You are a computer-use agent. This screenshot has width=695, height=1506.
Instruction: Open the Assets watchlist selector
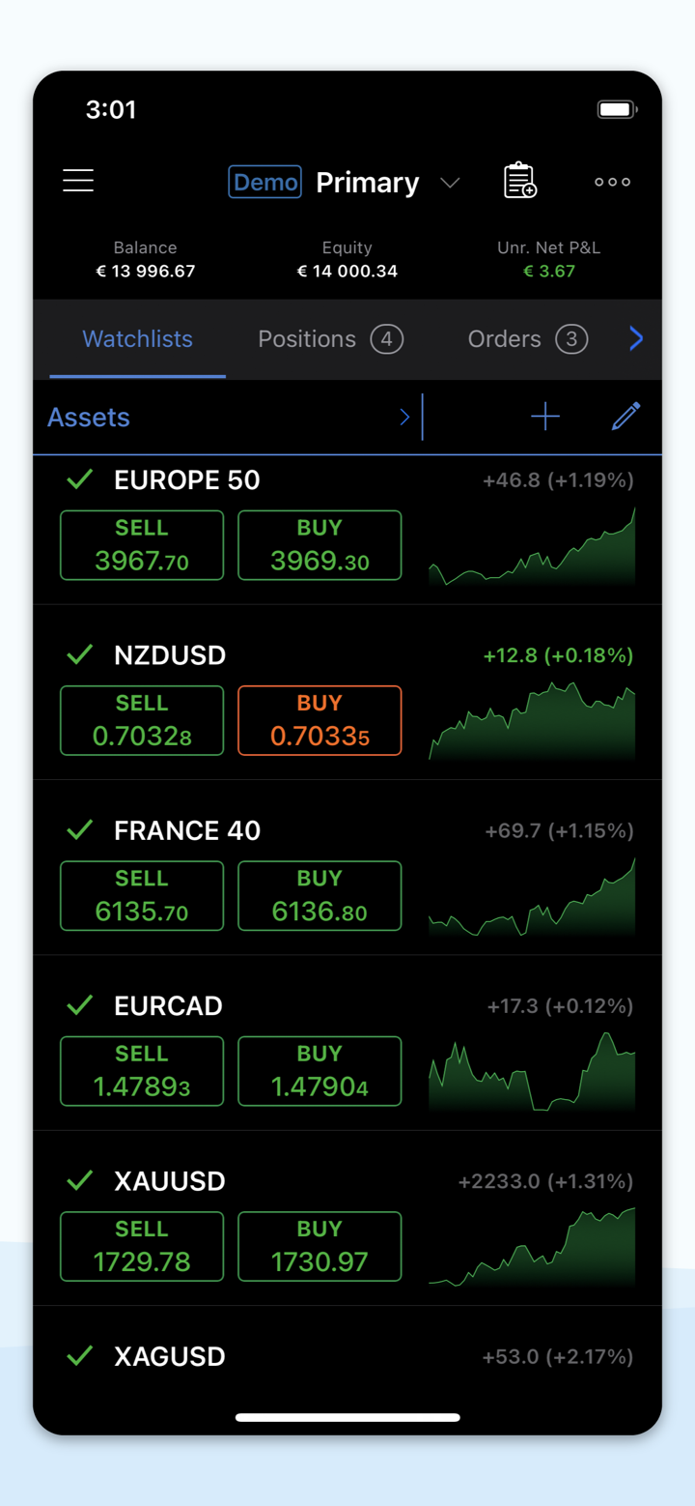[x=89, y=418]
